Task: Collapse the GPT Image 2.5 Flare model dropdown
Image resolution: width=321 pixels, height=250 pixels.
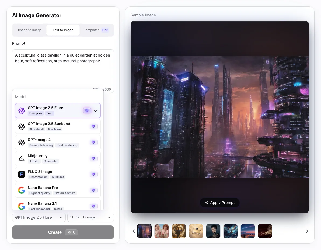Action: (x=39, y=217)
